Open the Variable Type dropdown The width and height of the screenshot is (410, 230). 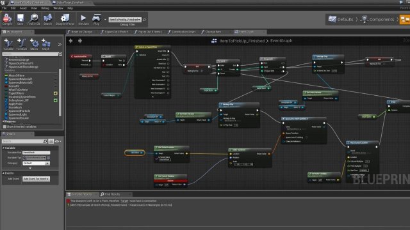coord(34,158)
